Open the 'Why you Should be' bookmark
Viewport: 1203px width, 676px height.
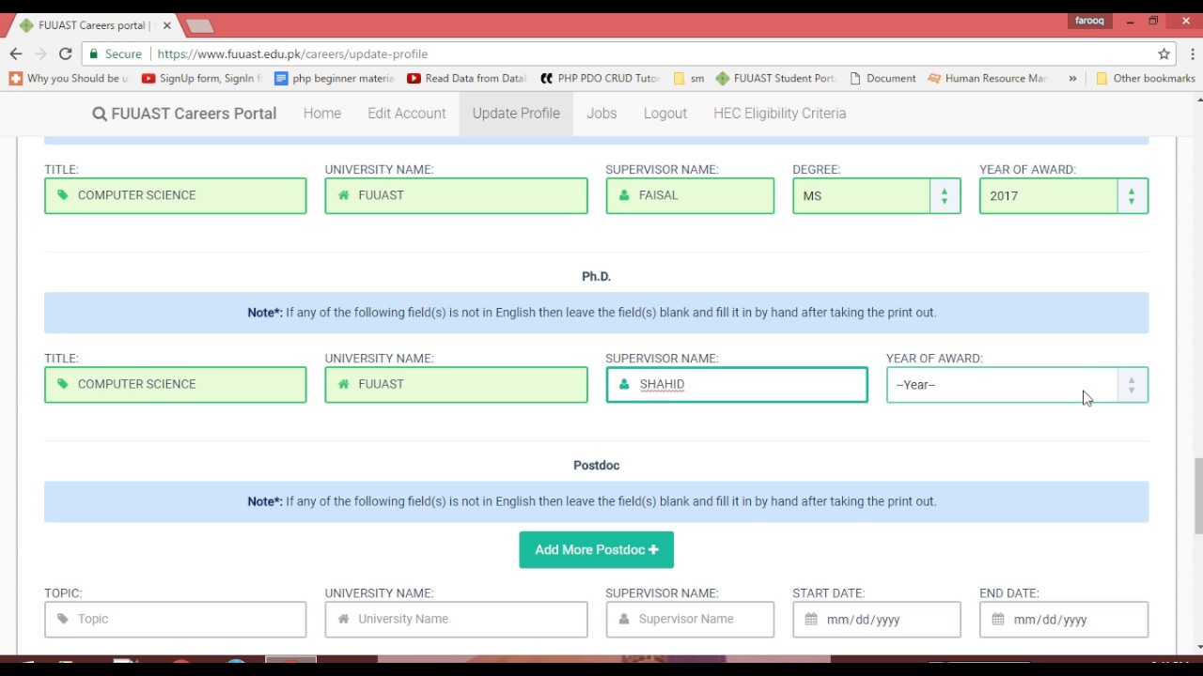point(69,79)
